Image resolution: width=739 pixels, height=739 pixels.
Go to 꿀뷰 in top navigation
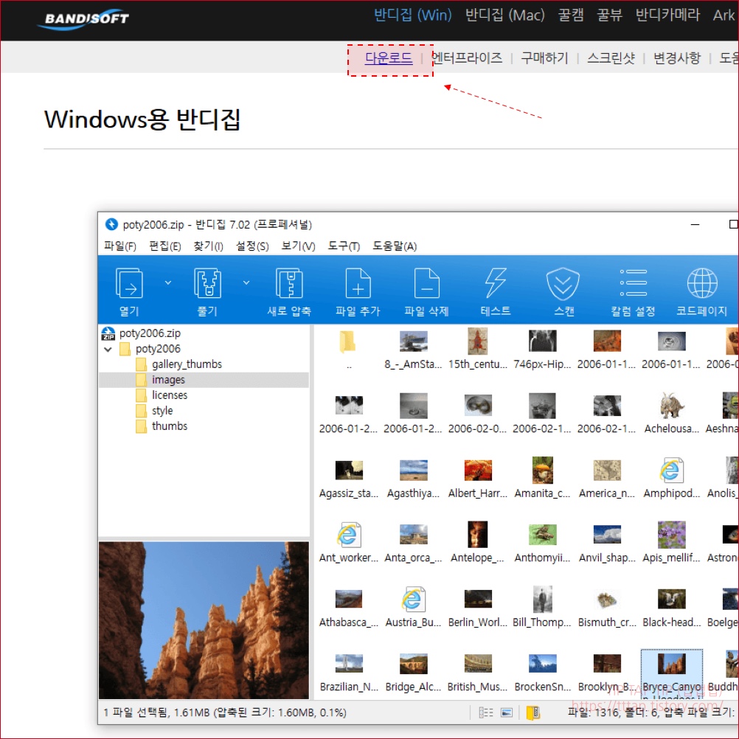609,15
